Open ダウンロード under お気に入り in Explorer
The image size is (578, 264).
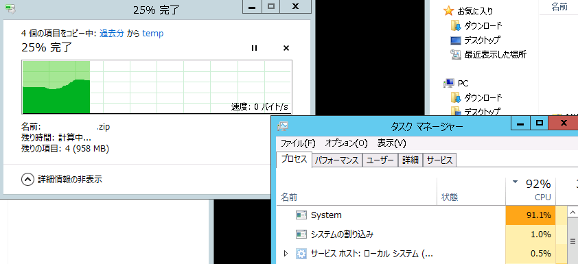pyautogui.click(x=483, y=26)
